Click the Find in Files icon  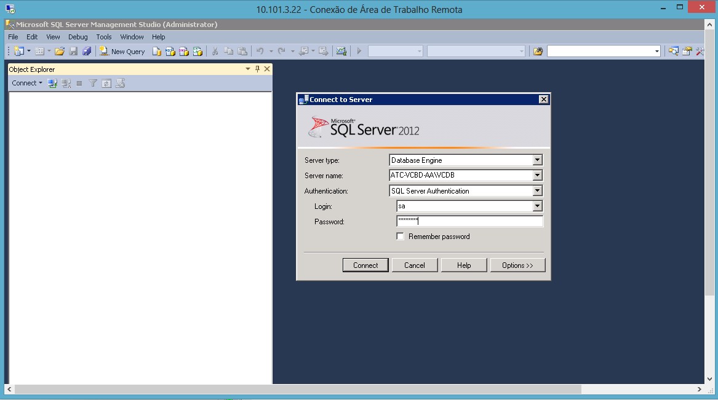pyautogui.click(x=538, y=52)
